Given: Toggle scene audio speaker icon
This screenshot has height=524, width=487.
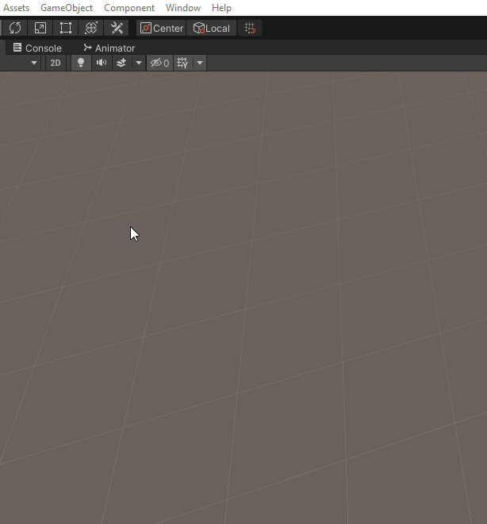Looking at the screenshot, I should (x=102, y=63).
